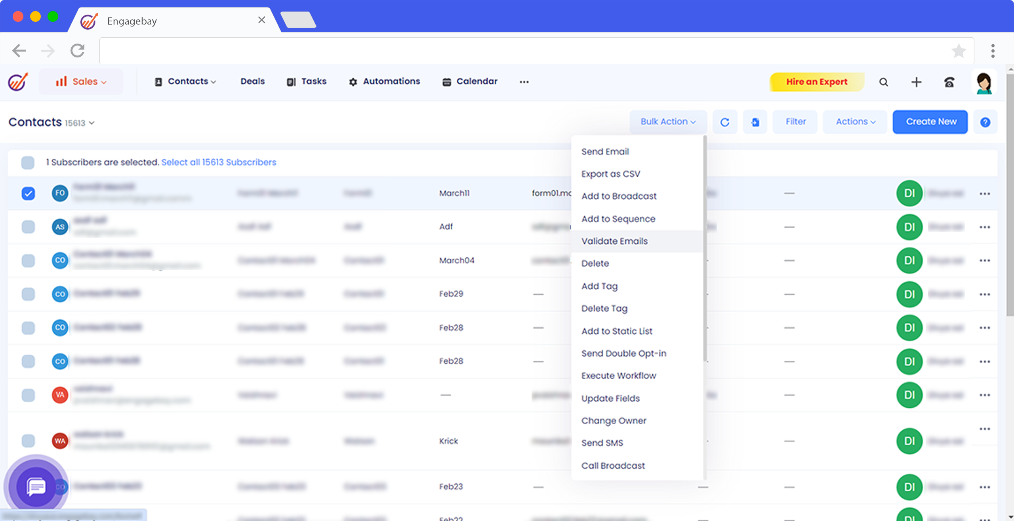Click the search magnifier icon

883,82
